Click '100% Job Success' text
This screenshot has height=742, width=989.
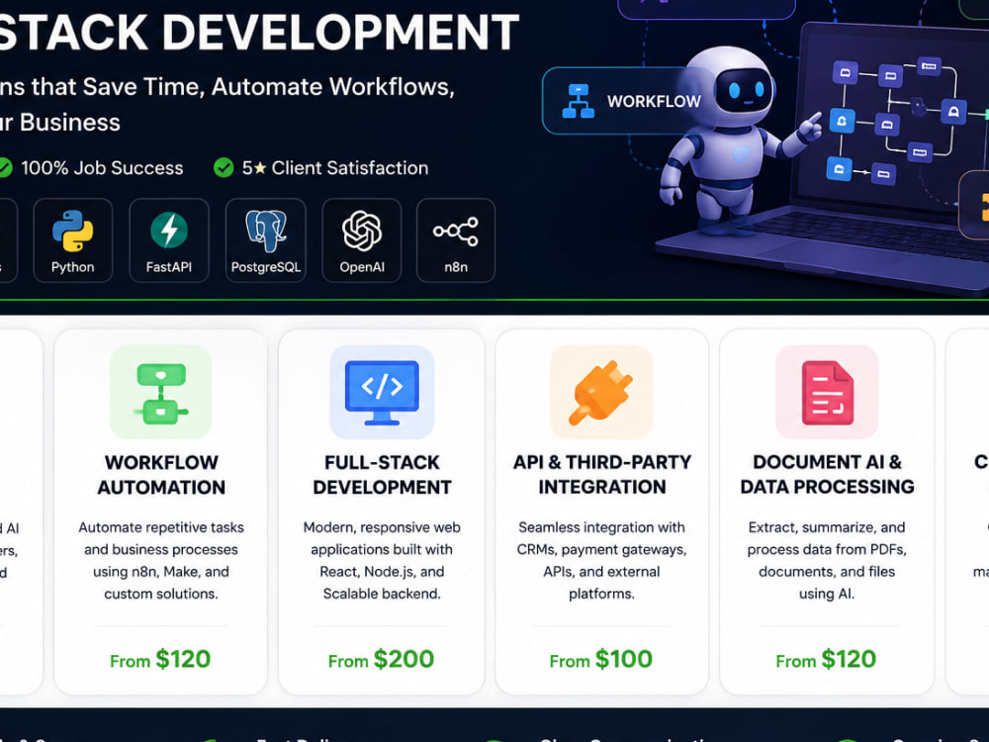click(x=102, y=168)
